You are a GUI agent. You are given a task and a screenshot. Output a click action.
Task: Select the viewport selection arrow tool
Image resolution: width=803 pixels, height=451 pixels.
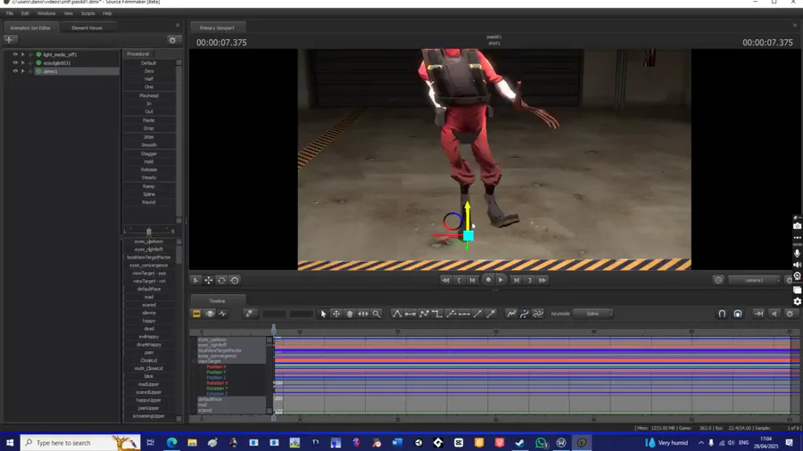click(195, 280)
